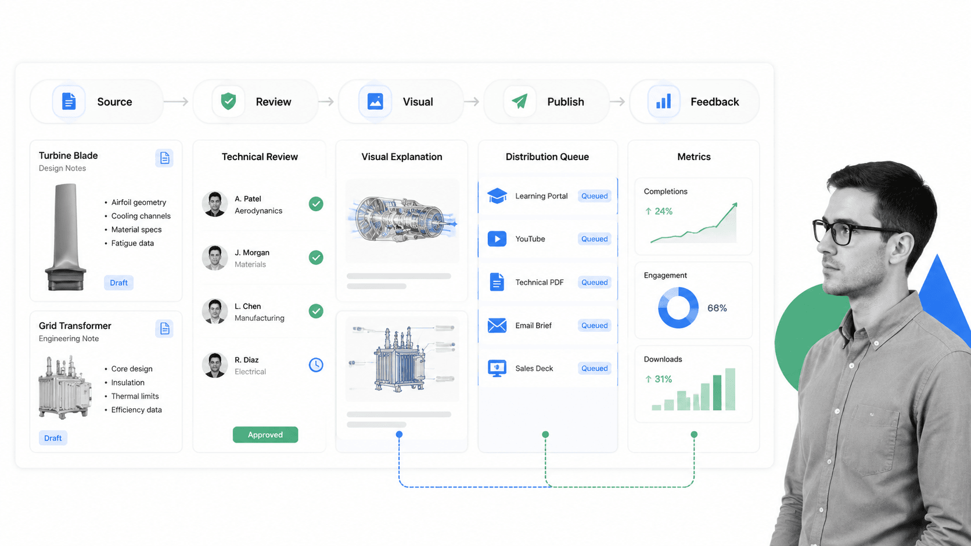Viewport: 971px width, 546px height.
Task: Click Learning Portal's Queued status badge
Action: 595,196
